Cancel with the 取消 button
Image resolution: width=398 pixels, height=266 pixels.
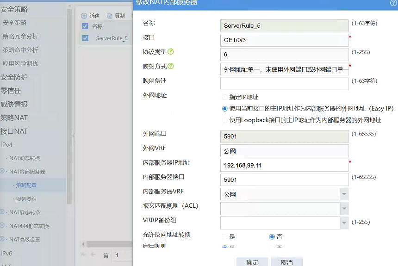tap(286, 262)
